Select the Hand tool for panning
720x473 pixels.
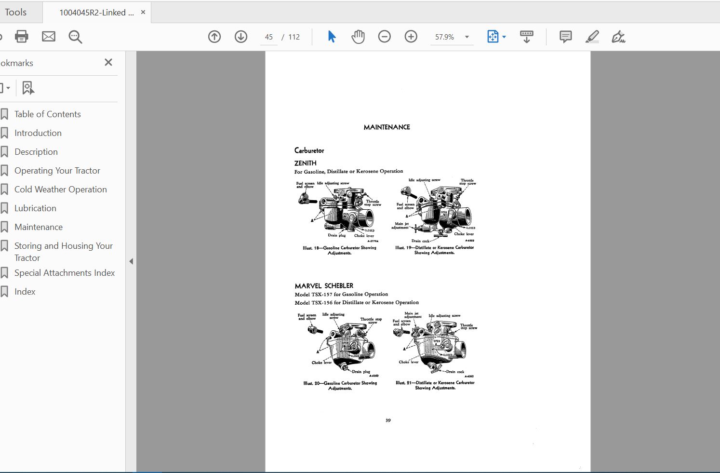click(x=358, y=36)
